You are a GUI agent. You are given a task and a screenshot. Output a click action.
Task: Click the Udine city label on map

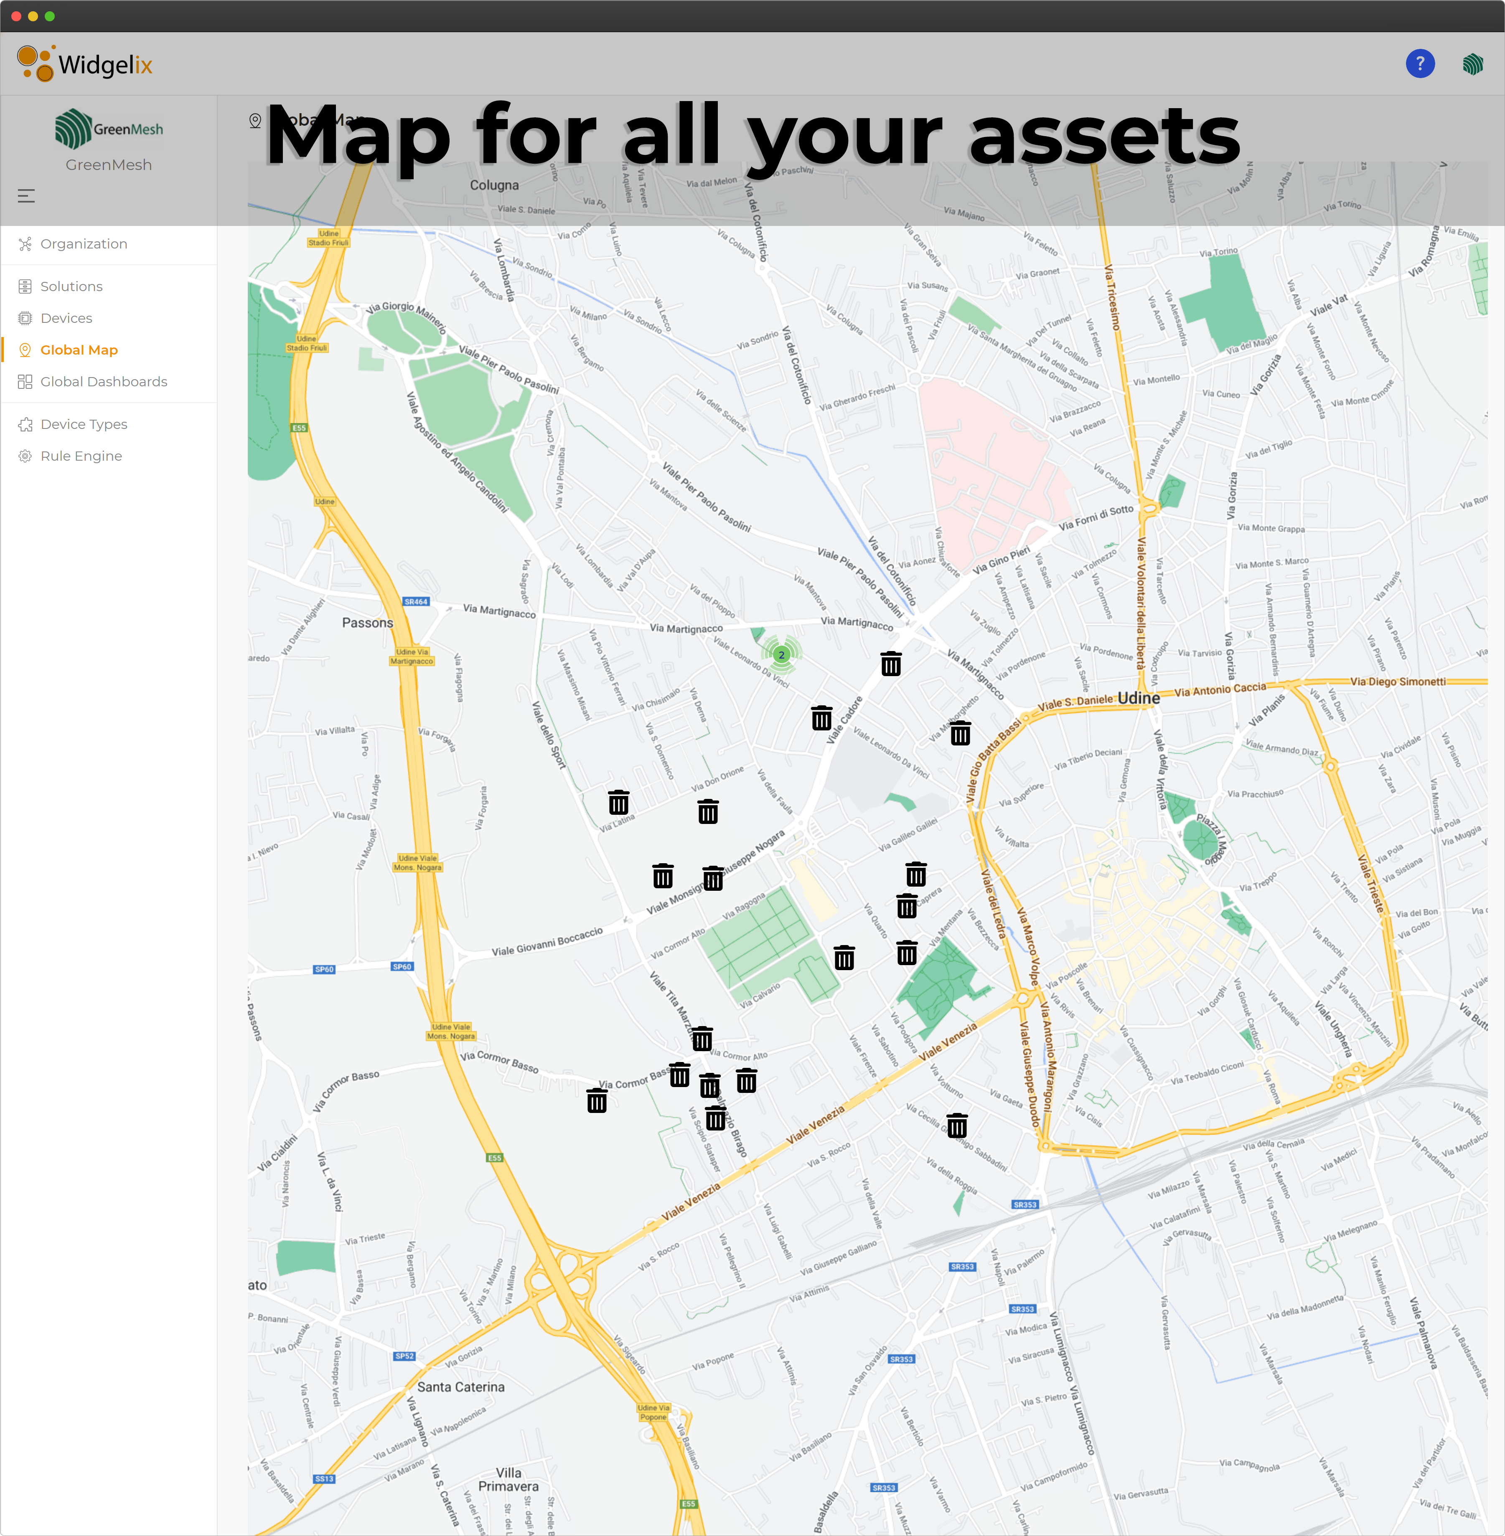(x=1138, y=698)
